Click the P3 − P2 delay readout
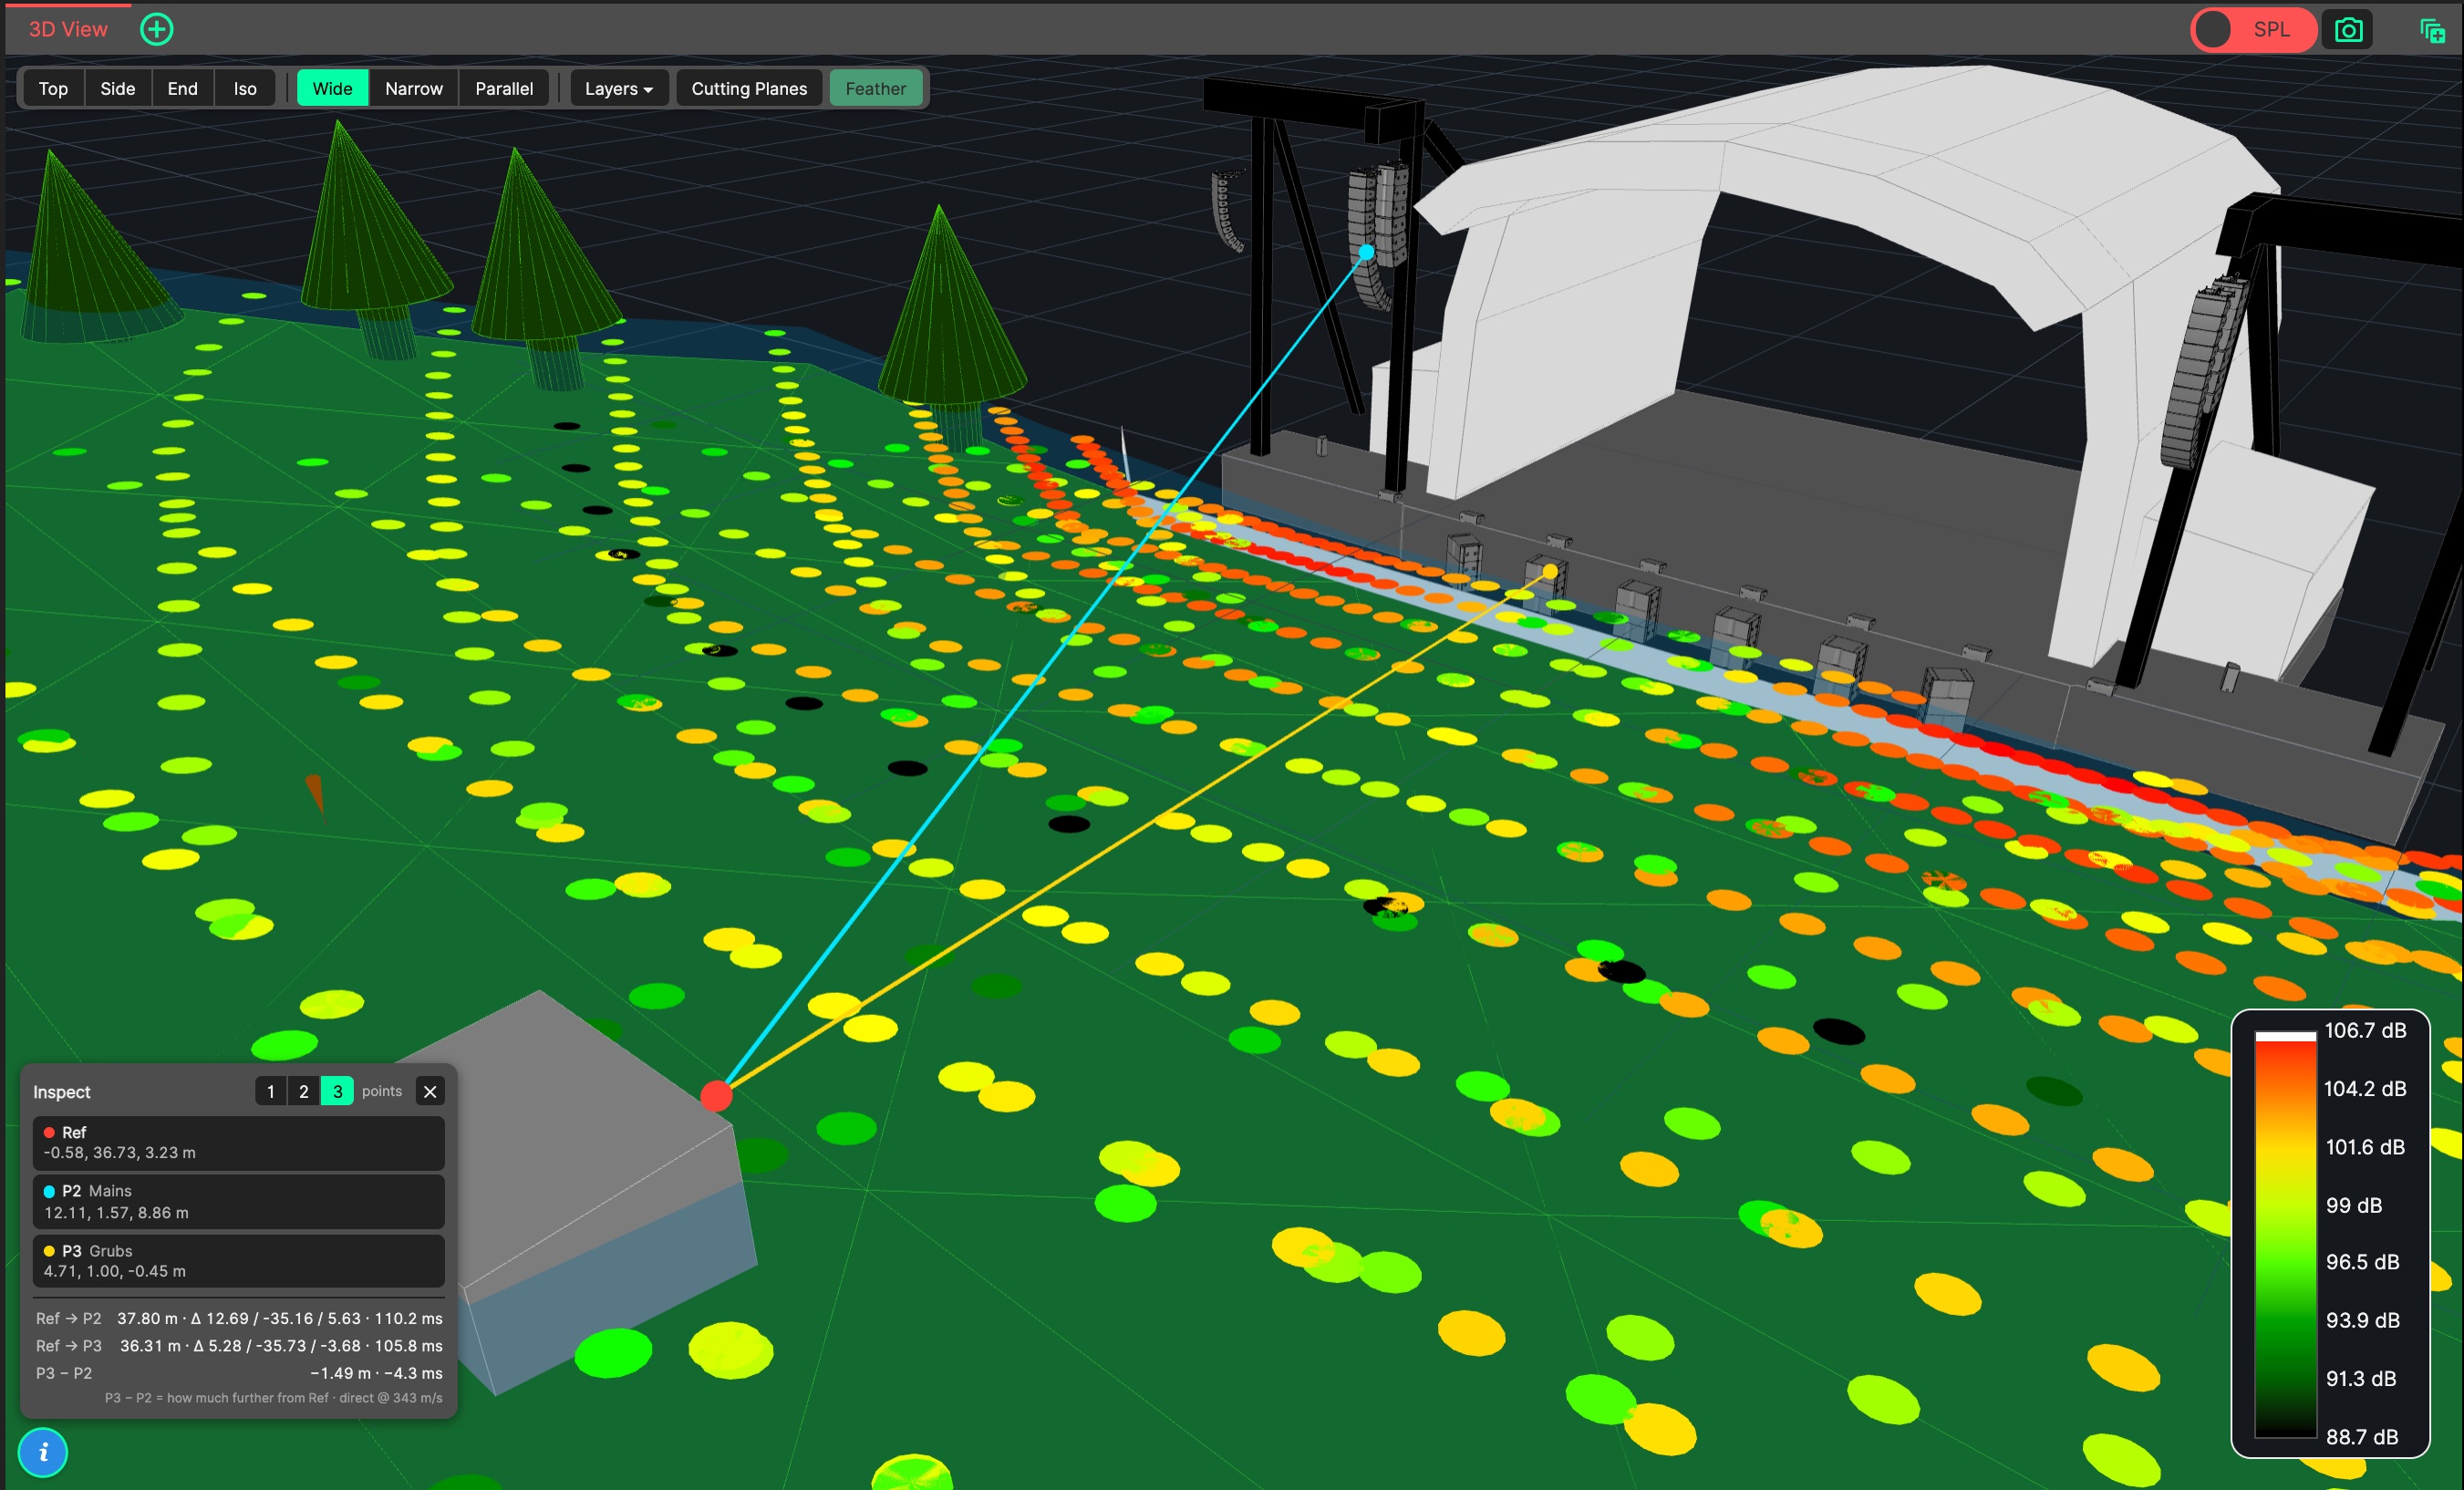The image size is (2464, 1490). pyautogui.click(x=238, y=1373)
